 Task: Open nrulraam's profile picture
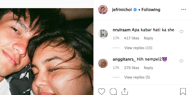coord(103,34)
